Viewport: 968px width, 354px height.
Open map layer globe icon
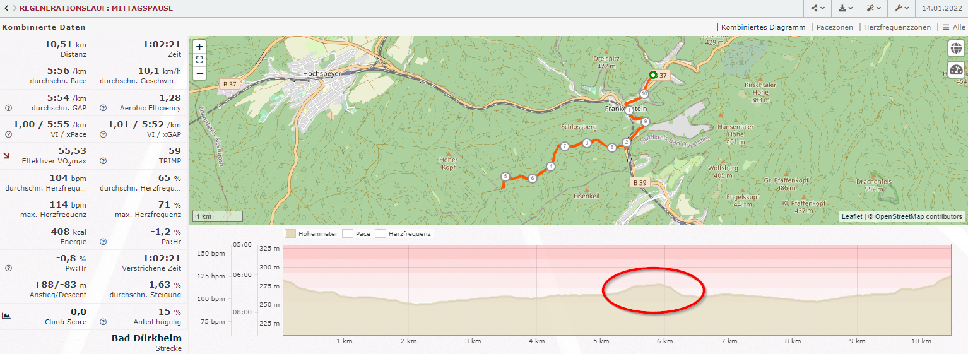(956, 49)
